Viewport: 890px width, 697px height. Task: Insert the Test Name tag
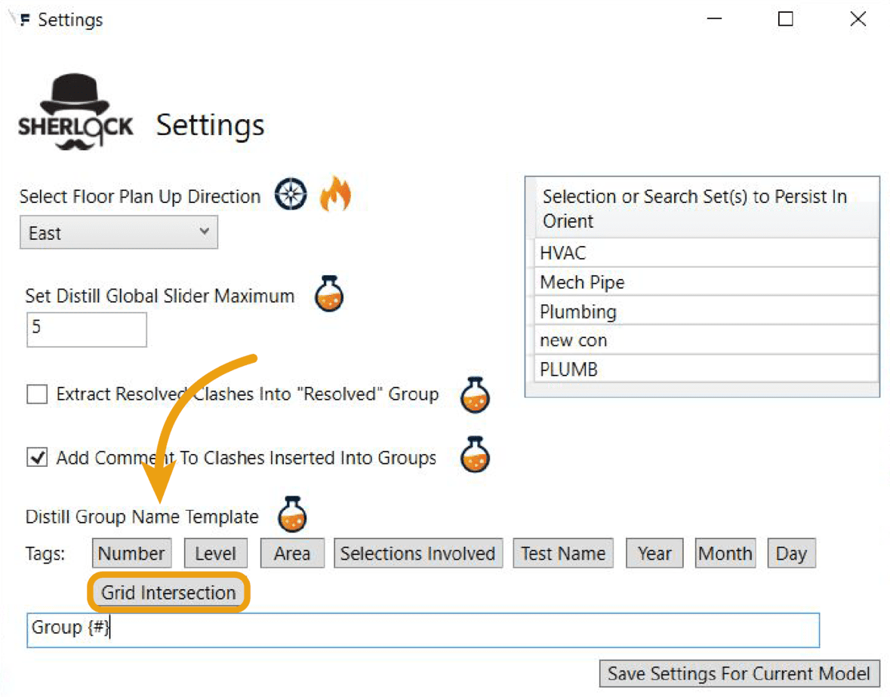[x=563, y=553]
